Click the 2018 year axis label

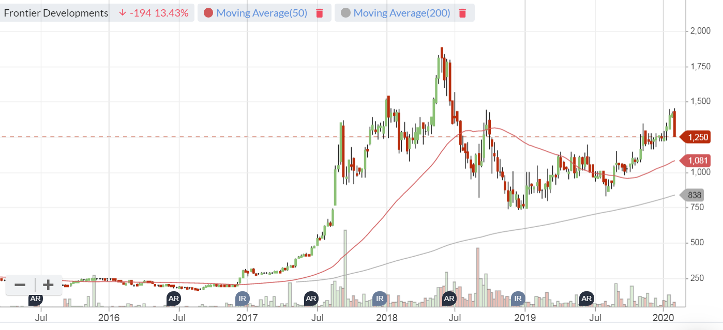pos(386,317)
